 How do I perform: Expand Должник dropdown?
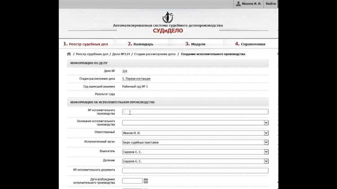(x=266, y=161)
